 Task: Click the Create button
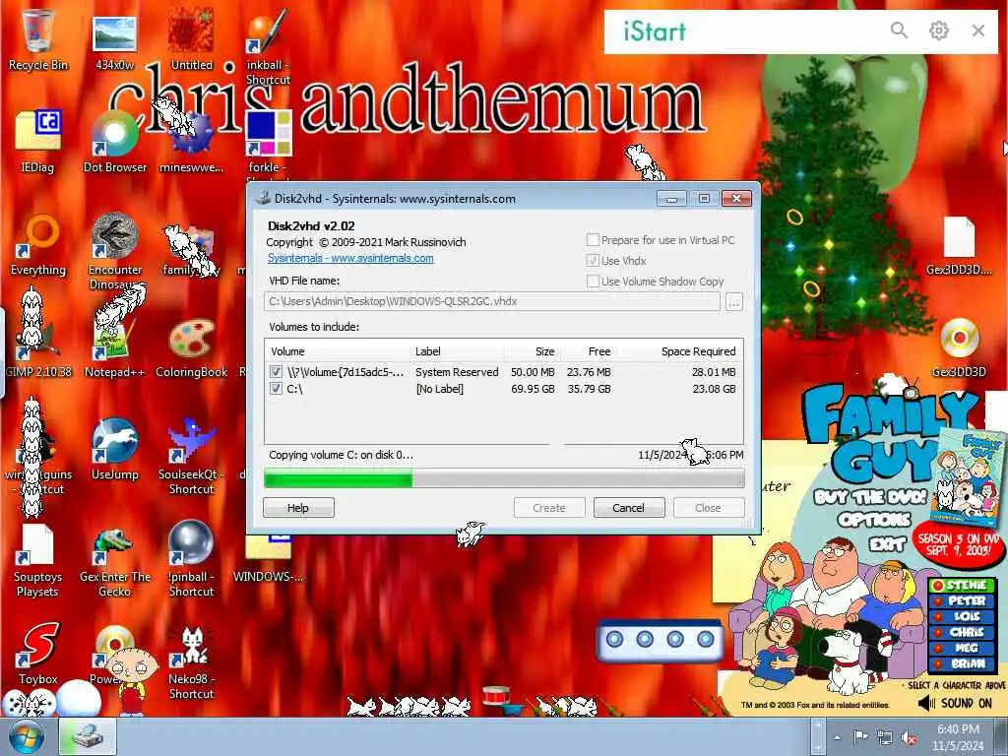pos(549,507)
